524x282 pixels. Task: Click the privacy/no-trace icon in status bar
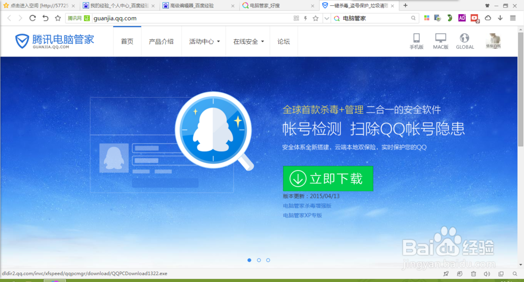460,274
